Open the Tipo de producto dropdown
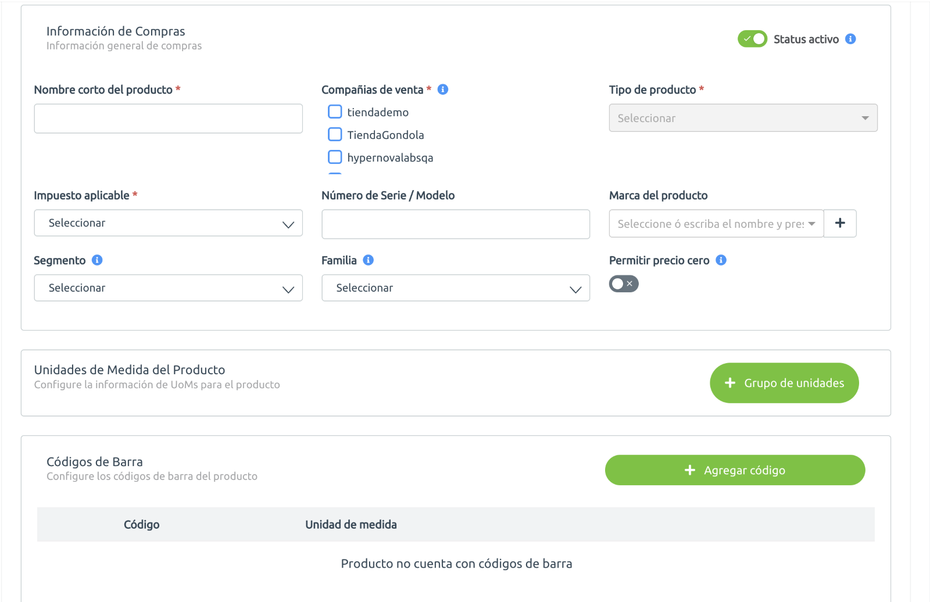The height and width of the screenshot is (602, 930). click(x=743, y=118)
